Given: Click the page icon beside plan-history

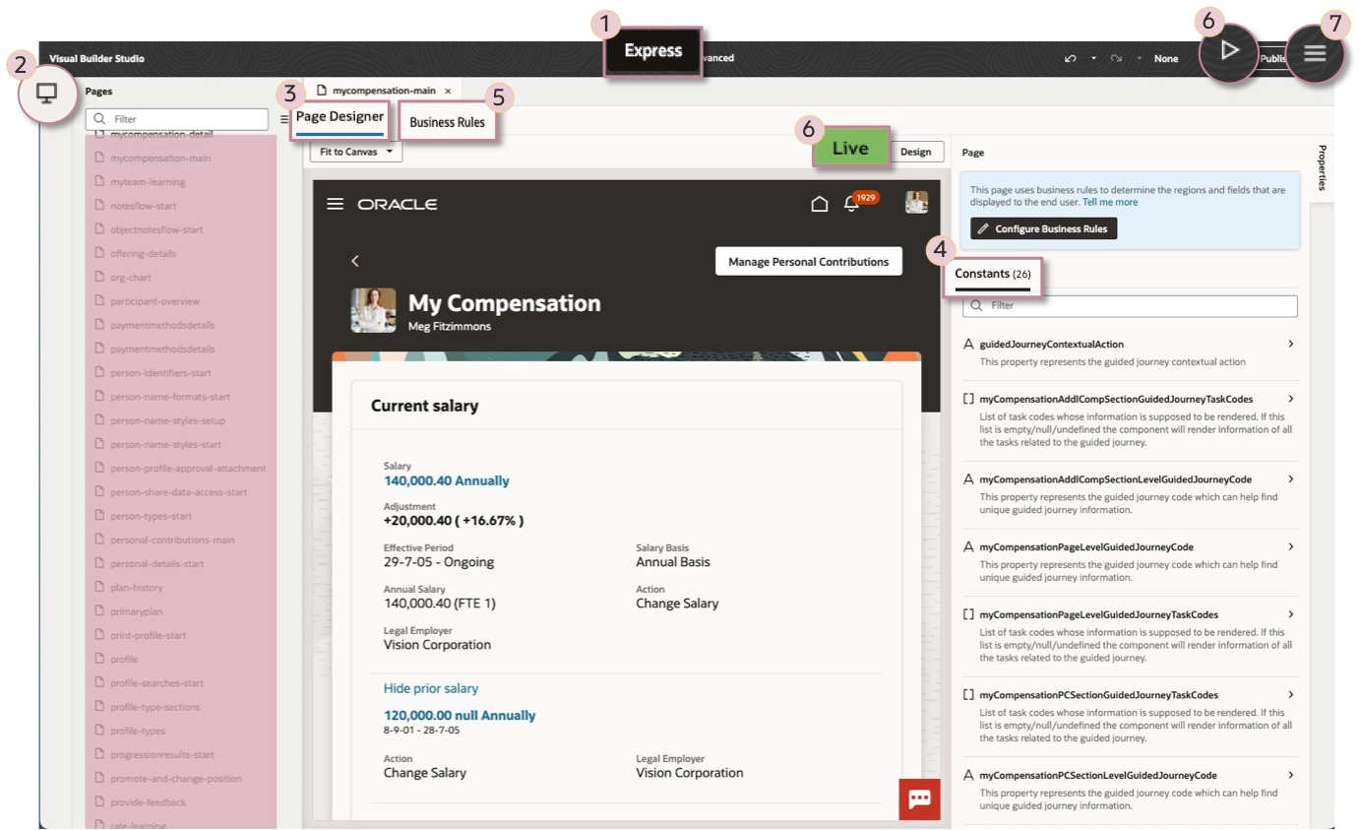Looking at the screenshot, I should (99, 588).
